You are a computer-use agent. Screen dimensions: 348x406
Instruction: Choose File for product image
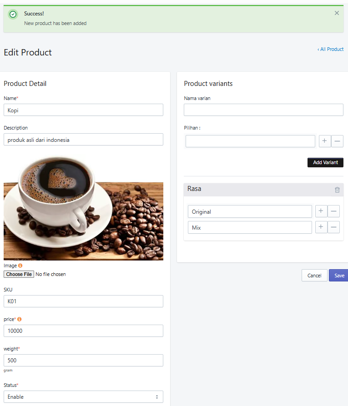coord(19,274)
